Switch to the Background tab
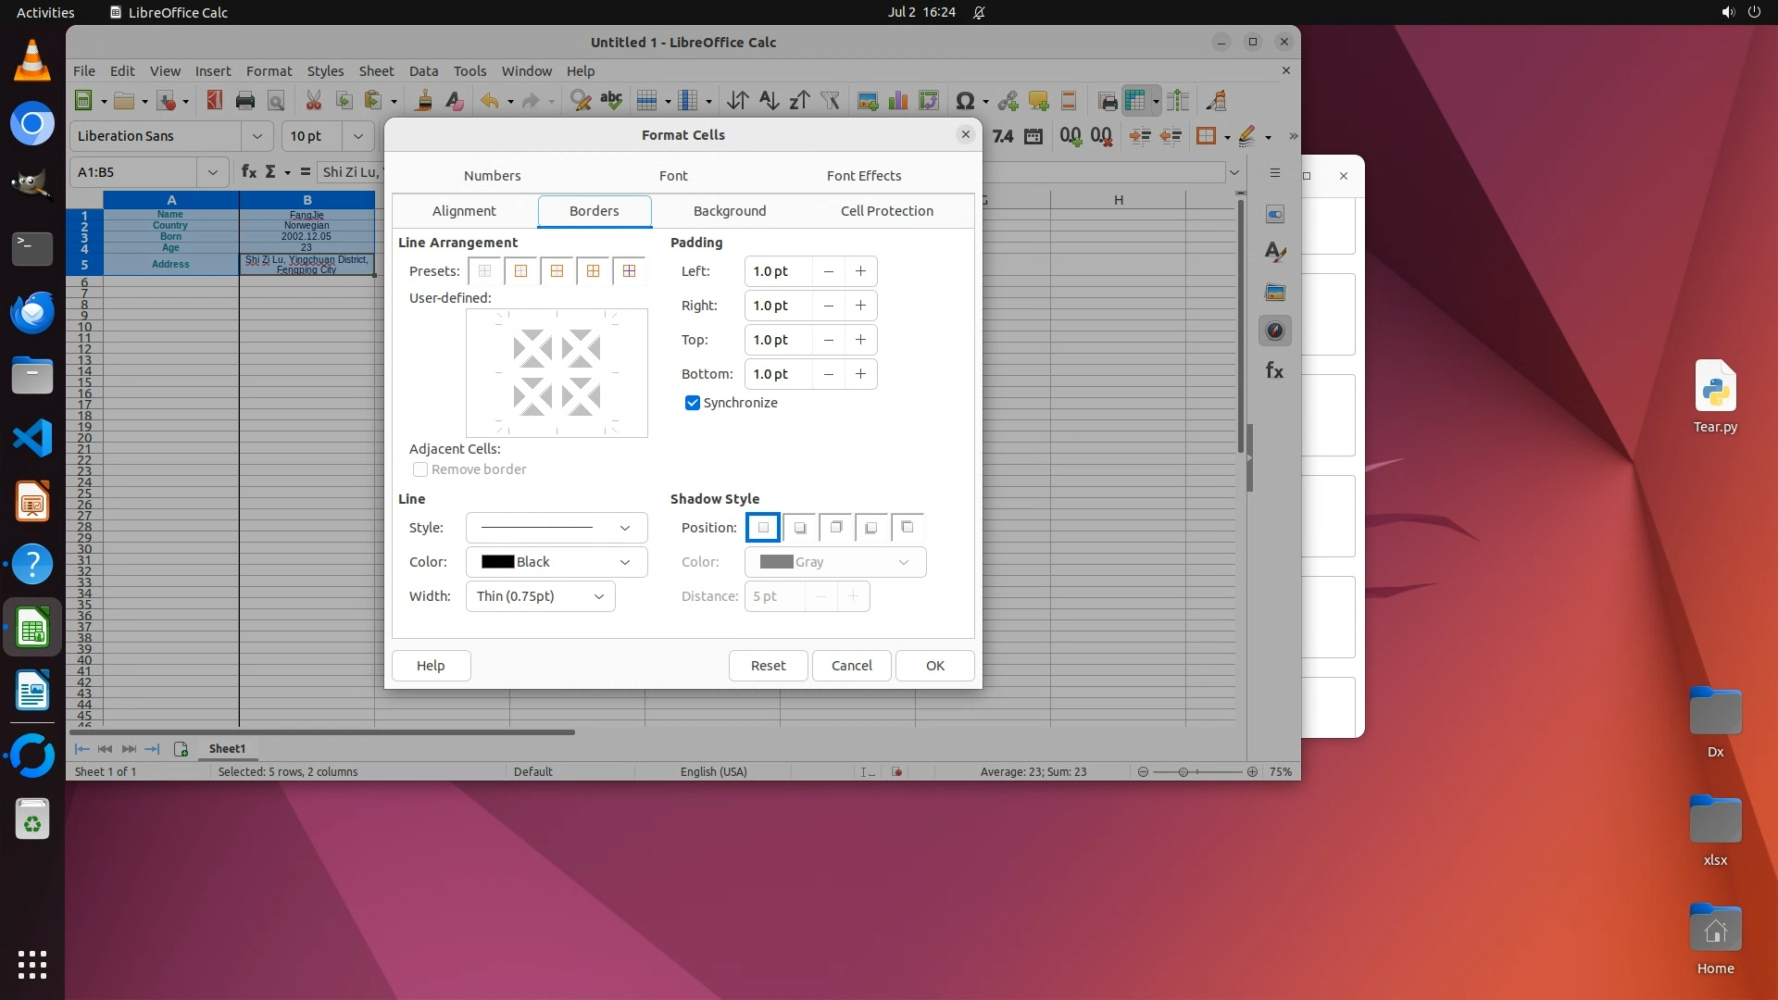 (x=729, y=211)
